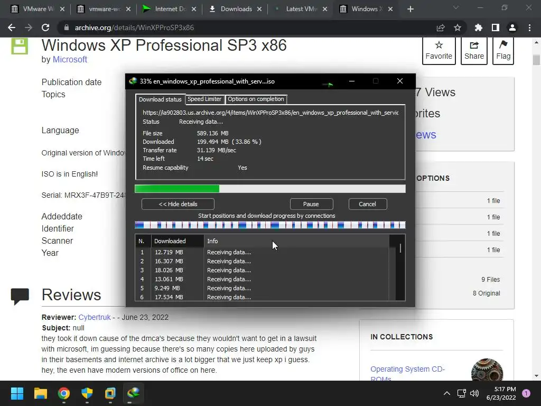Open Chrome from the taskbar
Screen dimensions: 541x406
click(64, 393)
